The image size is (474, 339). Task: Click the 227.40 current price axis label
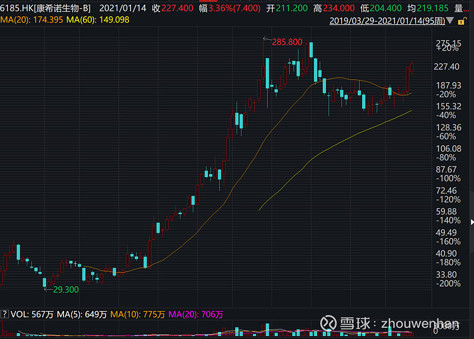(x=447, y=66)
